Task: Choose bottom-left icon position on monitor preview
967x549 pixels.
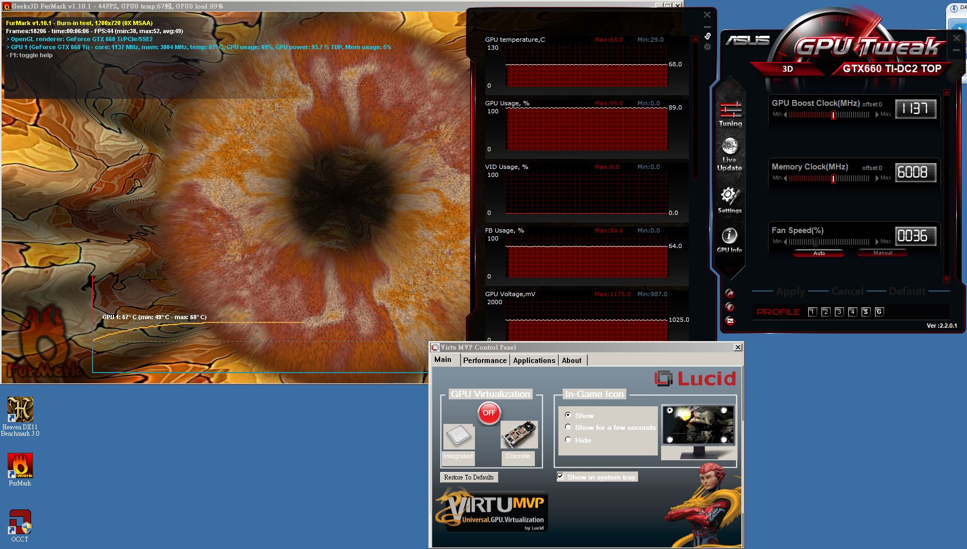Action: [x=670, y=439]
